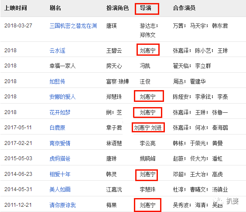246x212 pixels.
Task: Open the 虎妈猫爸 drama link
Action: 60,158
